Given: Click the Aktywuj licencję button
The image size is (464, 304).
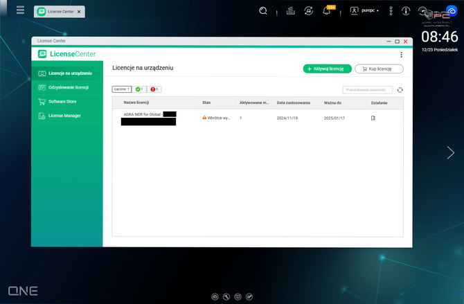Looking at the screenshot, I should click(327, 69).
